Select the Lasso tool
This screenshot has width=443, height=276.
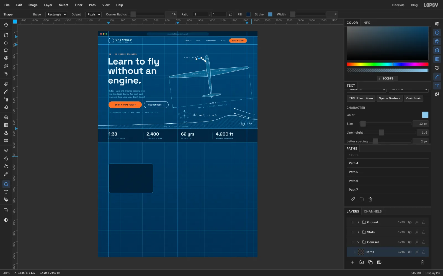(6, 51)
